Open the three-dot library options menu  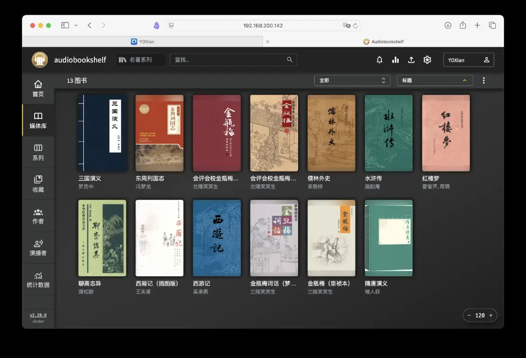tap(484, 80)
